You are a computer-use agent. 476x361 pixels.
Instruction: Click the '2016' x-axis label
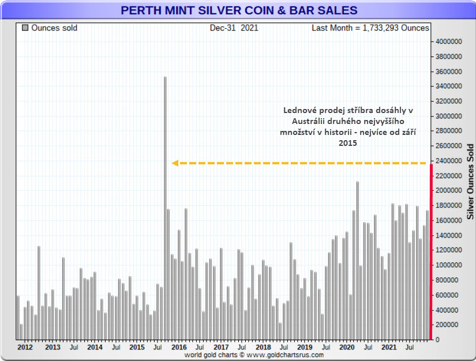tap(179, 347)
